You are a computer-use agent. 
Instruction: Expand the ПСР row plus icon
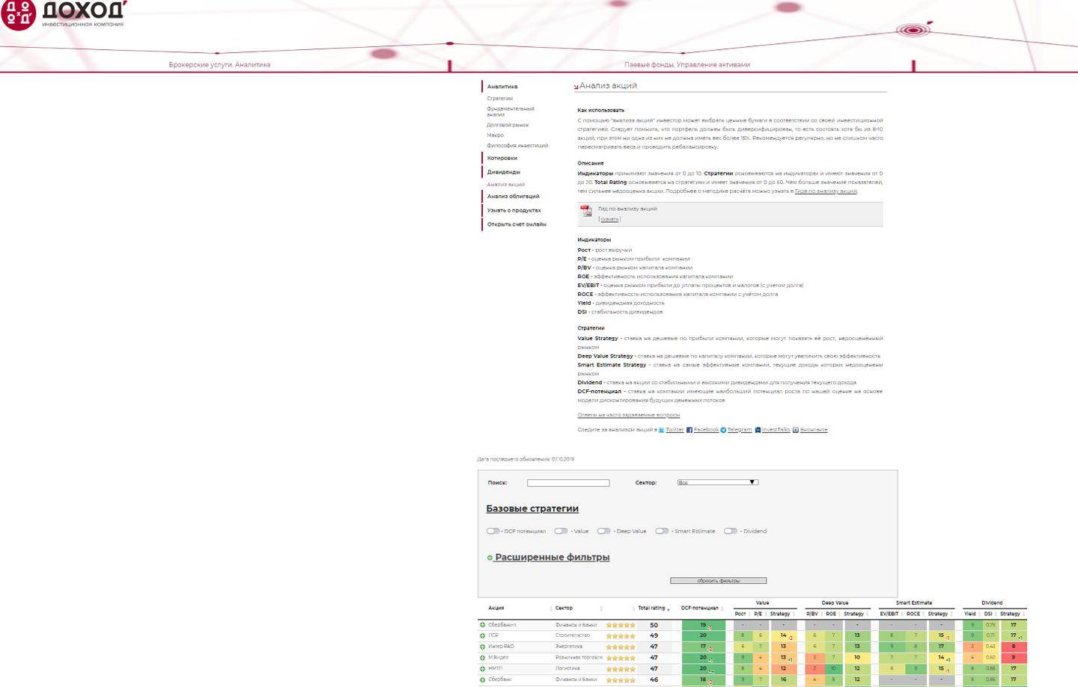(483, 635)
